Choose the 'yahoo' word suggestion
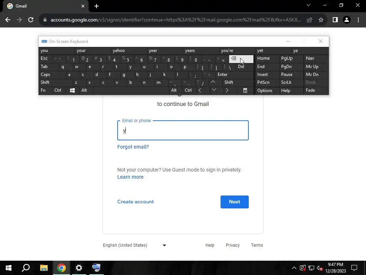The height and width of the screenshot is (275, 366). tap(129, 50)
